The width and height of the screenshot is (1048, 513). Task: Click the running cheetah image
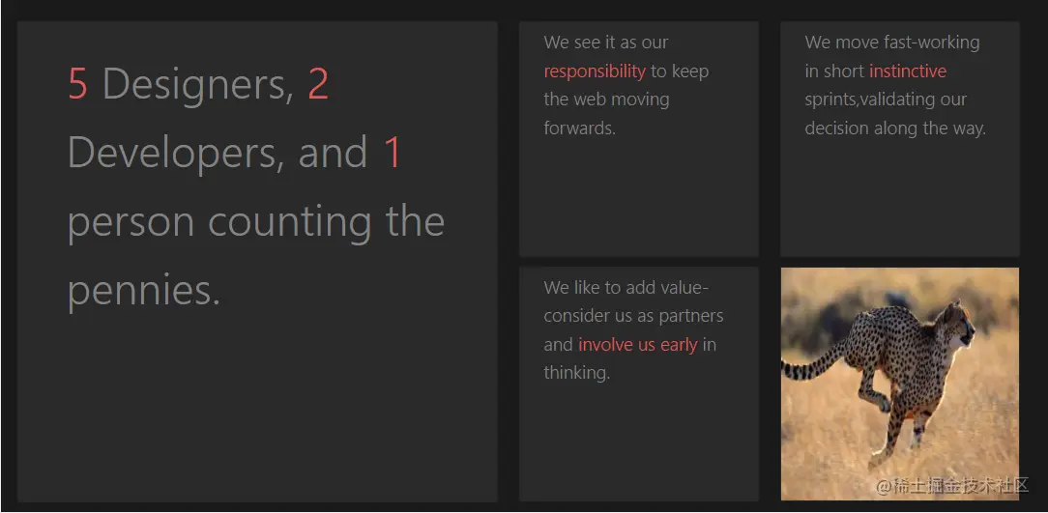900,384
